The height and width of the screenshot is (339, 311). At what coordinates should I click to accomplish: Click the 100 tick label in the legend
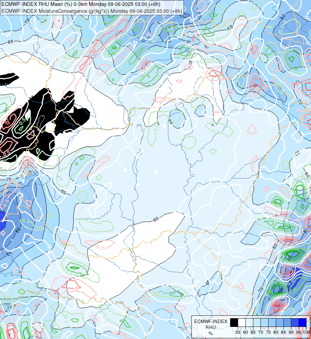306,332
